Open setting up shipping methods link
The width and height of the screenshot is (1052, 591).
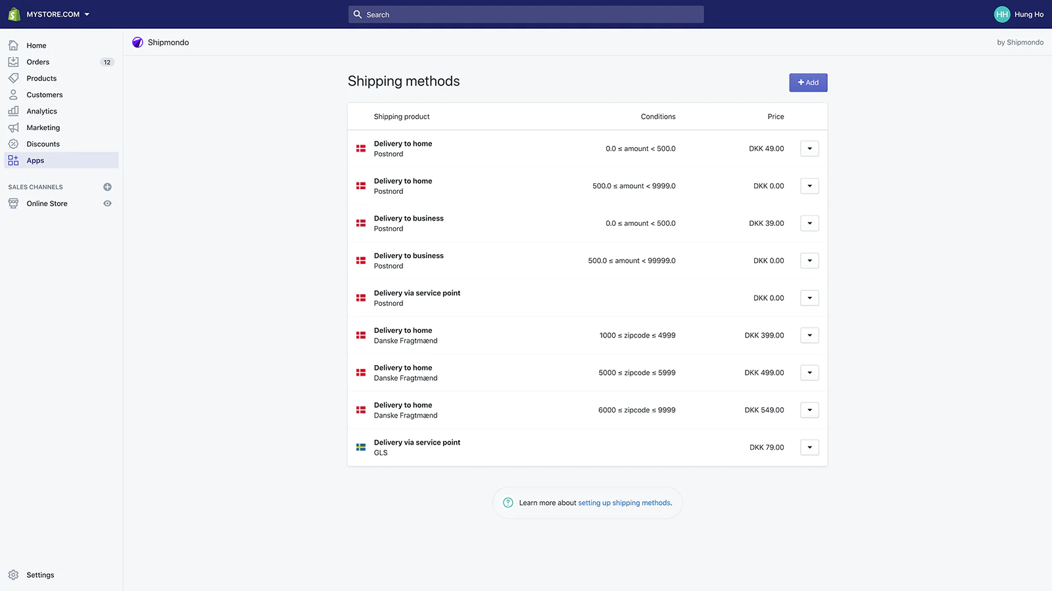tap(625, 503)
